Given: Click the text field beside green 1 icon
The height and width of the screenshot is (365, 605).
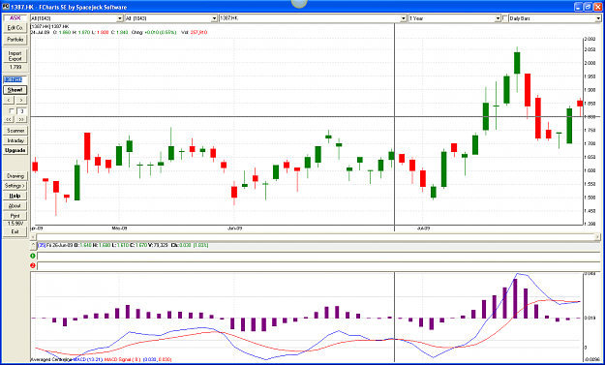Looking at the screenshot, I should [318, 256].
